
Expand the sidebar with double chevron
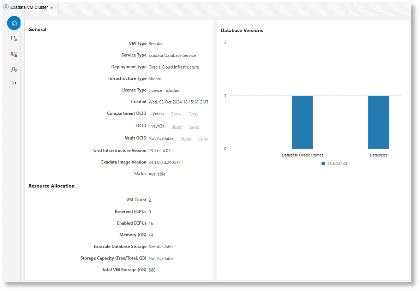14,83
